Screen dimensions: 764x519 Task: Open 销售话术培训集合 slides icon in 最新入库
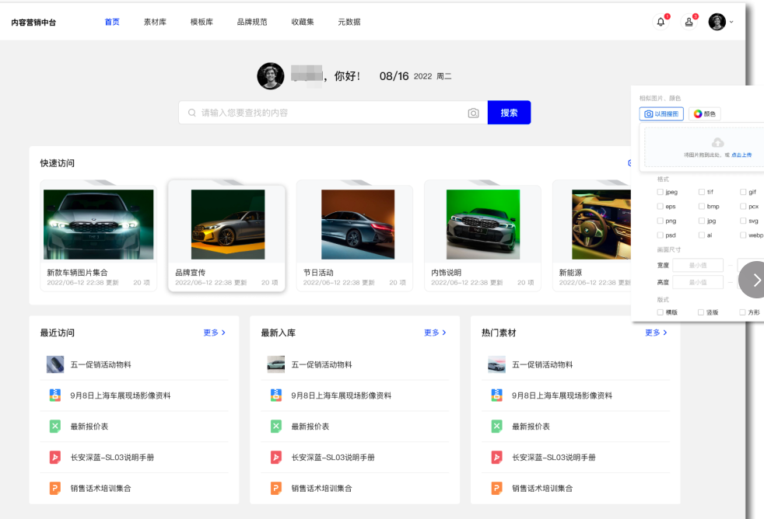coord(275,489)
